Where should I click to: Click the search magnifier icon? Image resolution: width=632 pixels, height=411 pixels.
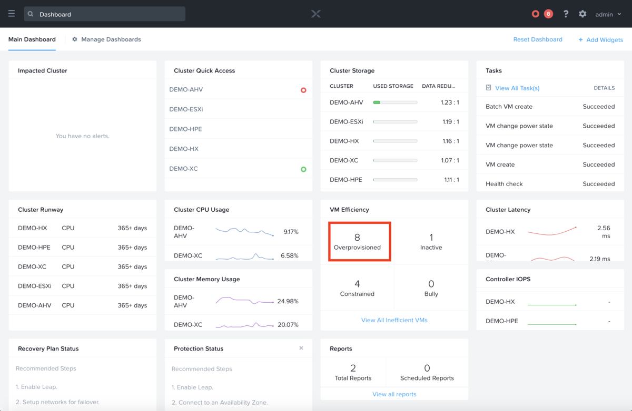32,14
